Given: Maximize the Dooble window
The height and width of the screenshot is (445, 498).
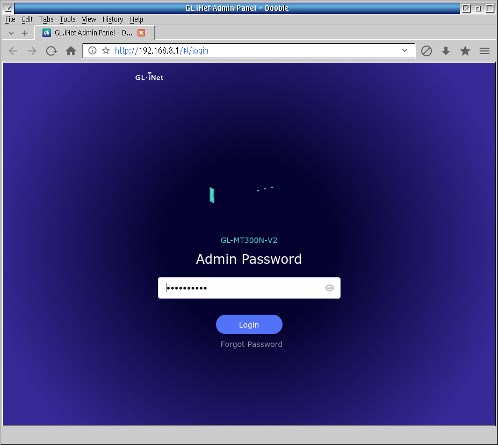Looking at the screenshot, I should pyautogui.click(x=490, y=8).
